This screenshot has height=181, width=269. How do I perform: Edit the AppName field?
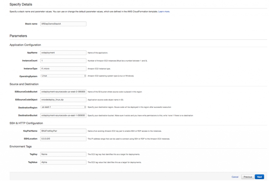pyautogui.click(x=63, y=53)
